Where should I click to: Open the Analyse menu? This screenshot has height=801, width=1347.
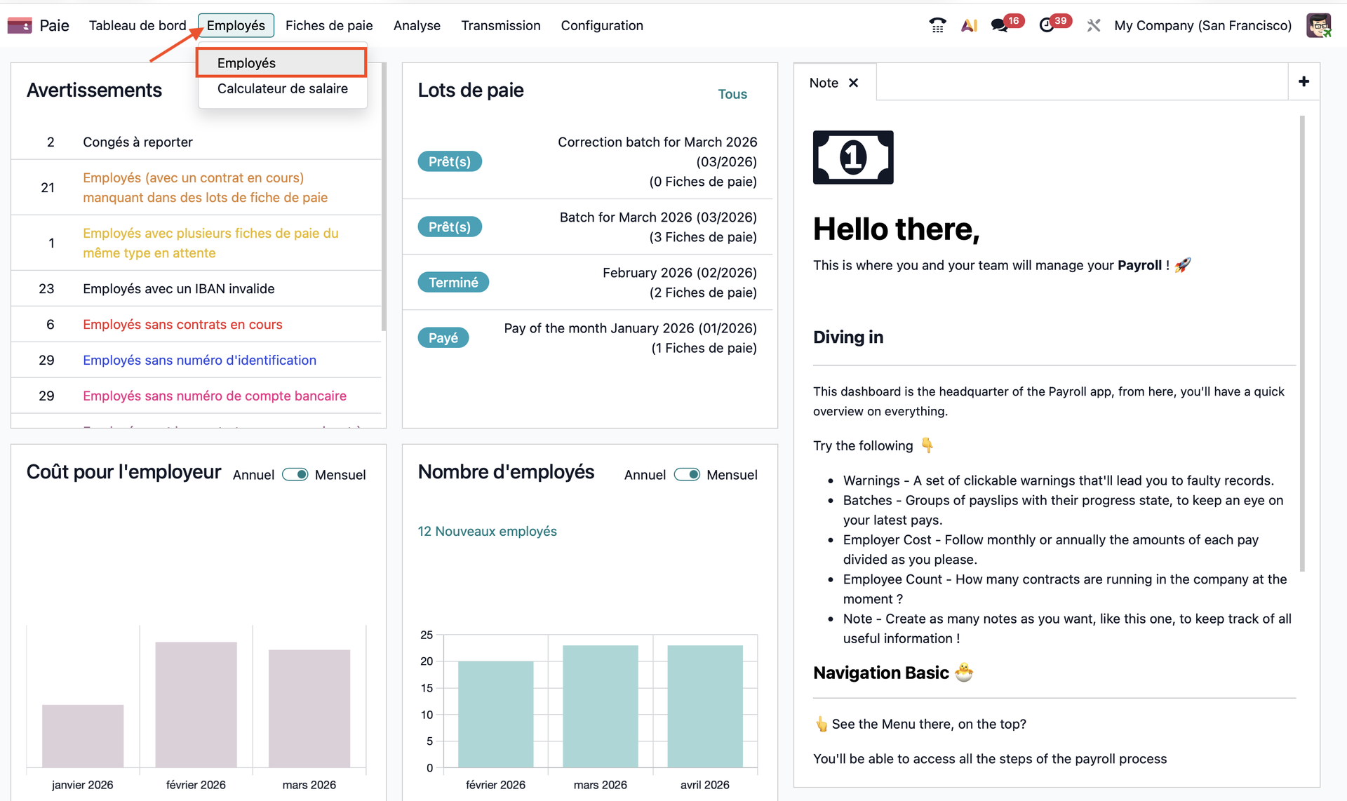[x=417, y=26]
